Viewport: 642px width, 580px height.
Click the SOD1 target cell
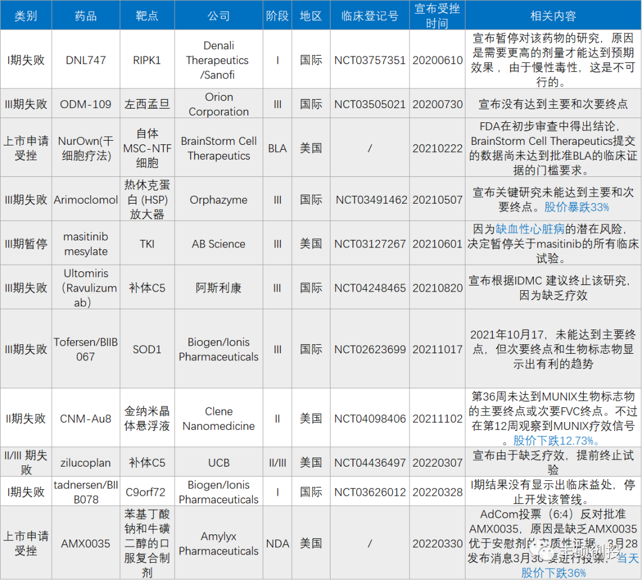(x=147, y=349)
